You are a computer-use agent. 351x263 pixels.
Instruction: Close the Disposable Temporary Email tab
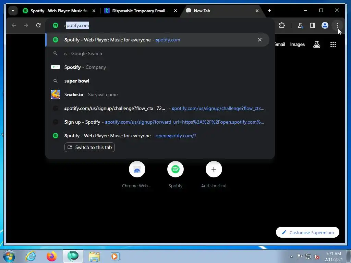pyautogui.click(x=175, y=11)
